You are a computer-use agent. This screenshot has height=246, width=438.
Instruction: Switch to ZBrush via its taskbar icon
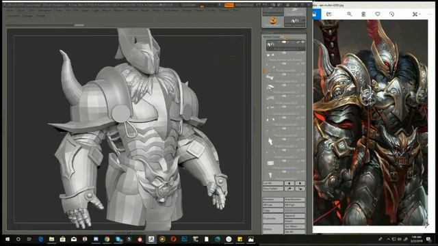point(151,239)
